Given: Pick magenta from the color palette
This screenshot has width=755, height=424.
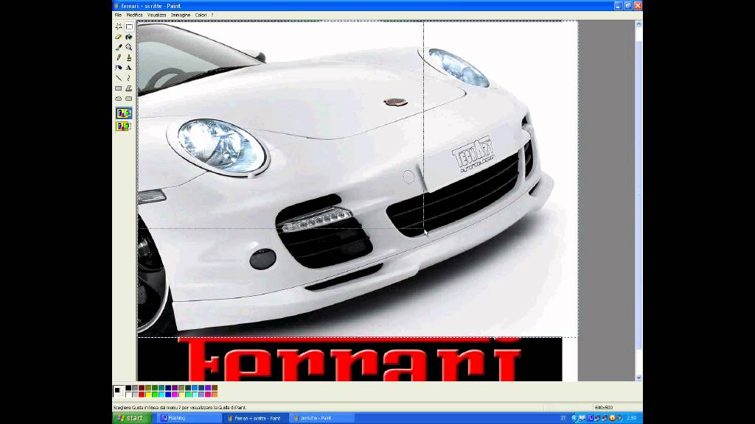Looking at the screenshot, I should tap(175, 395).
